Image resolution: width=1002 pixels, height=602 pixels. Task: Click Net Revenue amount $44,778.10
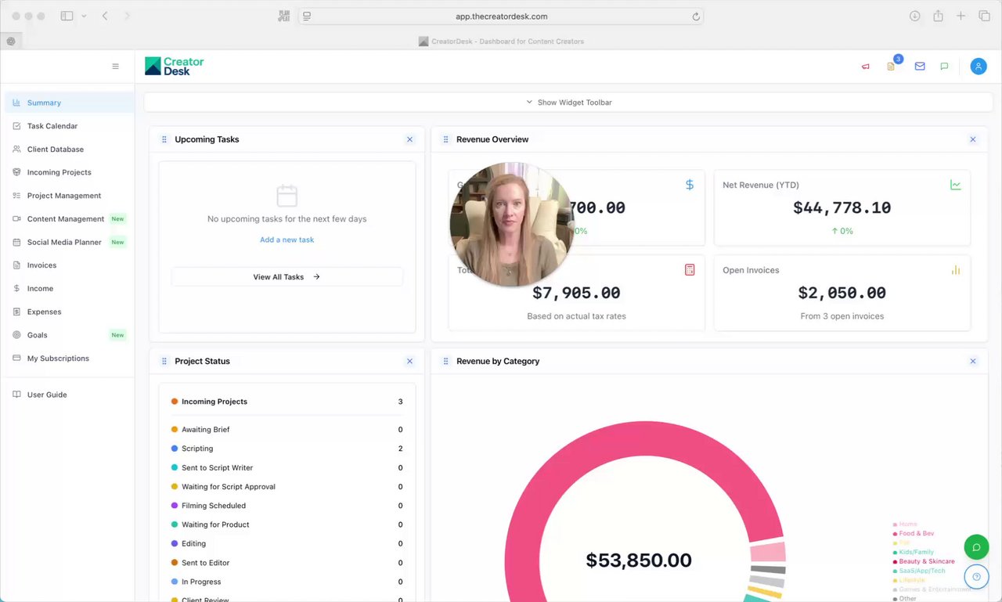pyautogui.click(x=842, y=207)
